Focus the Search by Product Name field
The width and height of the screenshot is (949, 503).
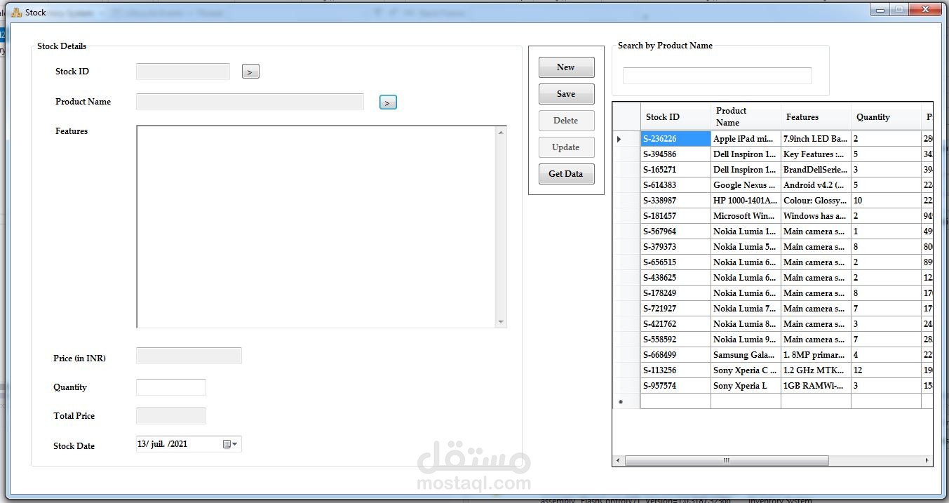pyautogui.click(x=717, y=76)
